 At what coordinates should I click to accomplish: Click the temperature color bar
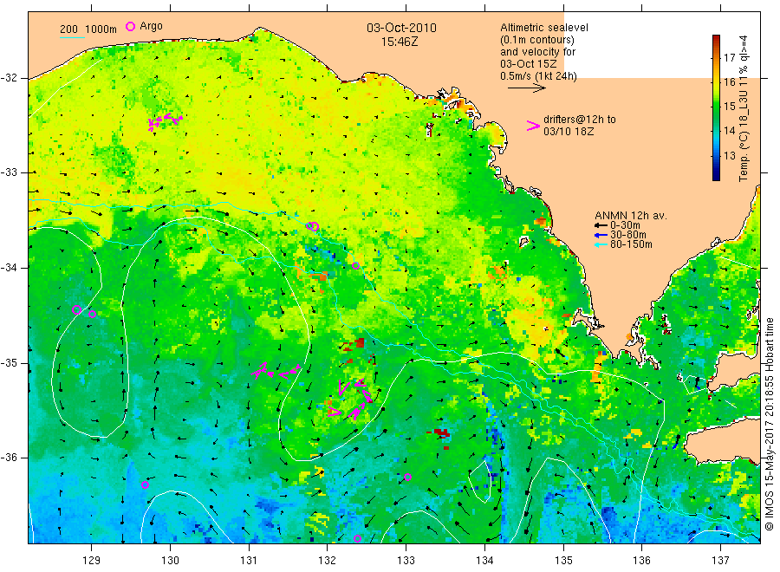(x=716, y=107)
